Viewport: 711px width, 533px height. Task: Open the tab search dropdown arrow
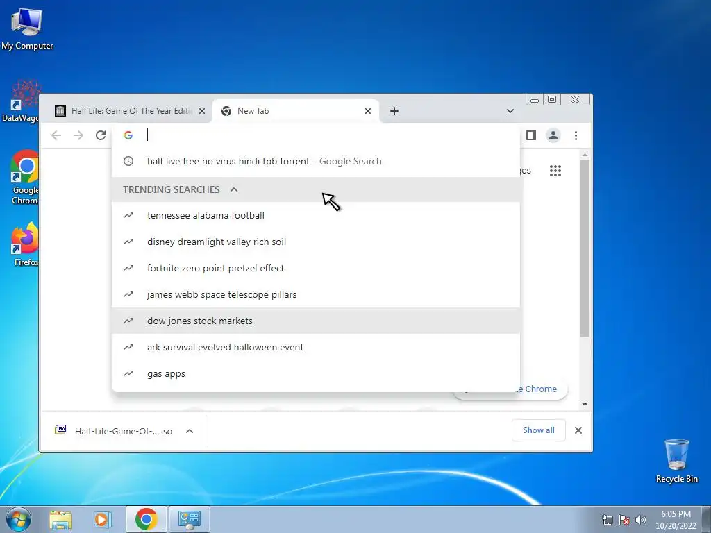coord(510,111)
